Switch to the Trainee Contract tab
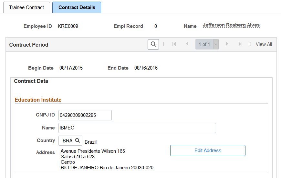 [x=26, y=7]
